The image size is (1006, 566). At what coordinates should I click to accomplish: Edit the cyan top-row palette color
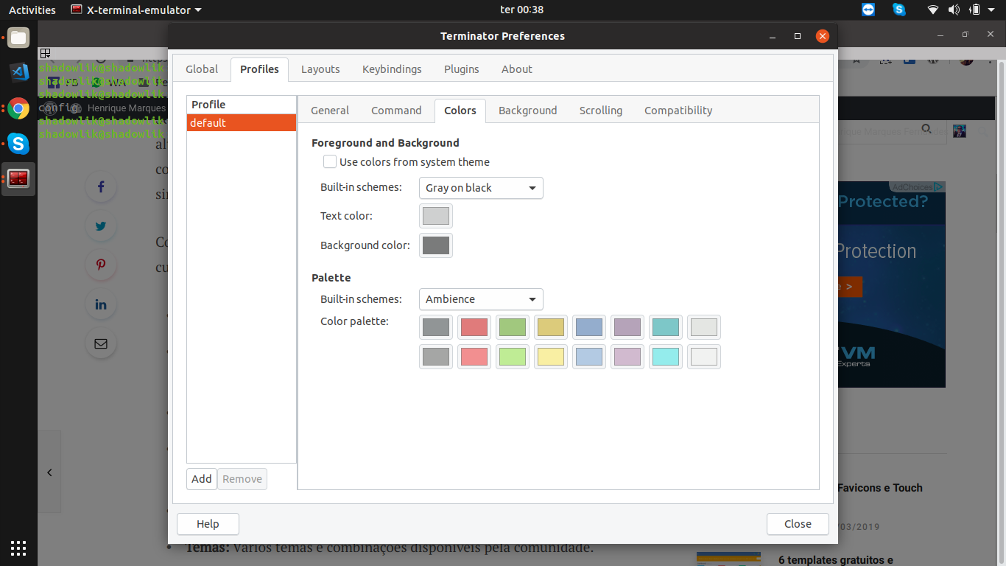coord(666,327)
